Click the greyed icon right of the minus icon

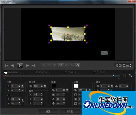click(x=55, y=65)
